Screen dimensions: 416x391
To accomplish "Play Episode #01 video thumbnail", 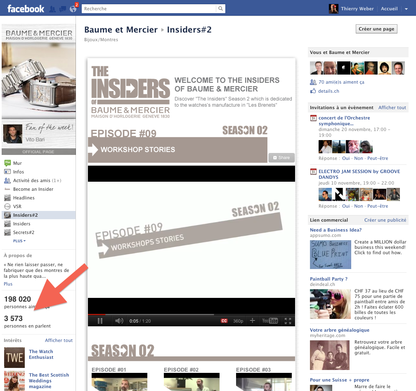I will pos(119,382).
